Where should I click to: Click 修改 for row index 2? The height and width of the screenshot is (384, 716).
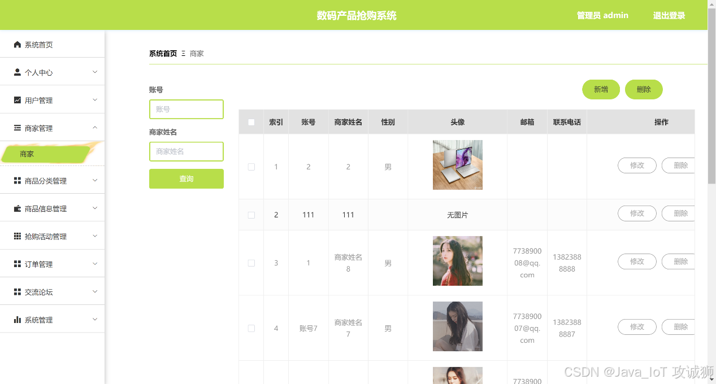click(x=637, y=213)
